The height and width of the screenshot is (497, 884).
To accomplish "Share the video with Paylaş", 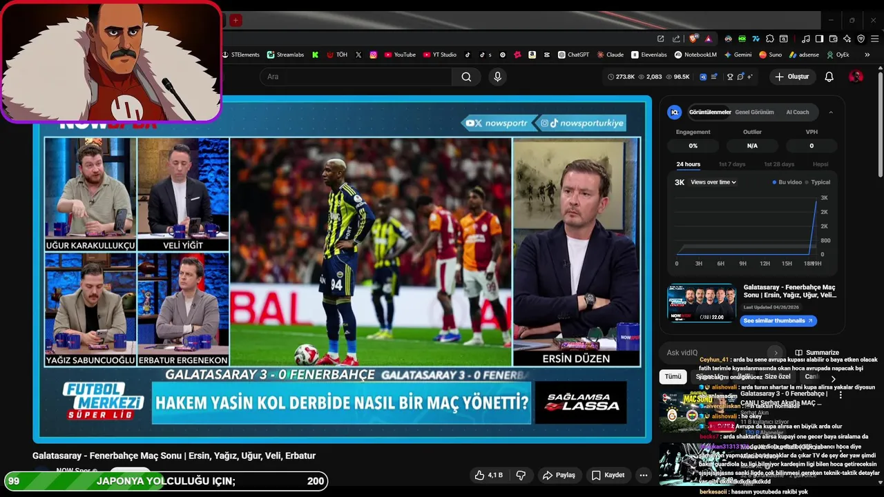I will (559, 475).
